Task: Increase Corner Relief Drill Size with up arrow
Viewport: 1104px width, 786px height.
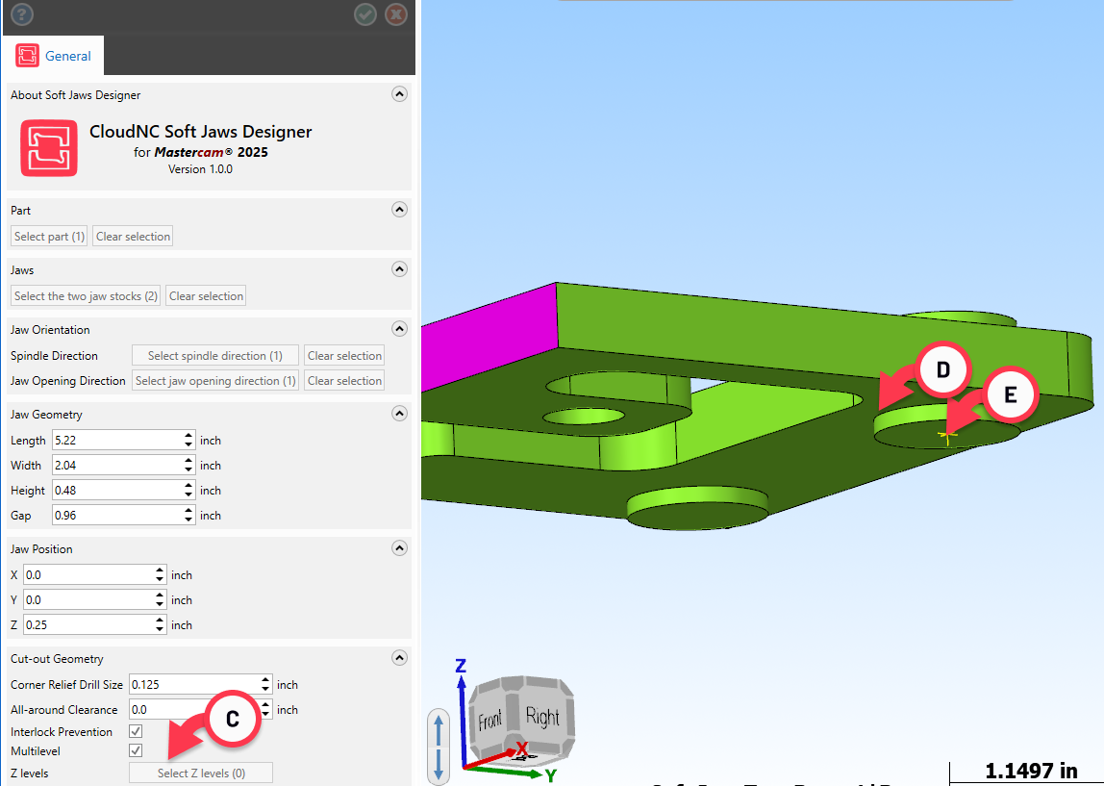Action: tap(265, 679)
